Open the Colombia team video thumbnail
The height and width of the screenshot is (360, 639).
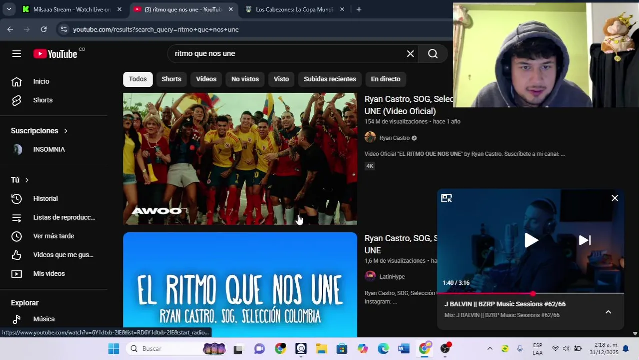coord(240,159)
